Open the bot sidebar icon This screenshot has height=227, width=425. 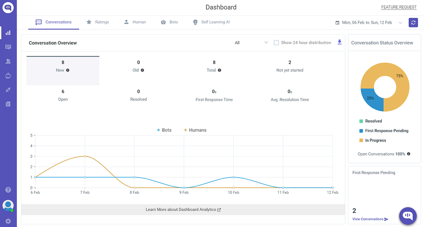click(x=8, y=76)
